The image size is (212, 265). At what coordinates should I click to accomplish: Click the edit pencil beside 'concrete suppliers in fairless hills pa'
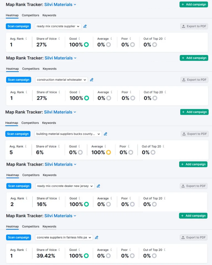tap(97, 237)
